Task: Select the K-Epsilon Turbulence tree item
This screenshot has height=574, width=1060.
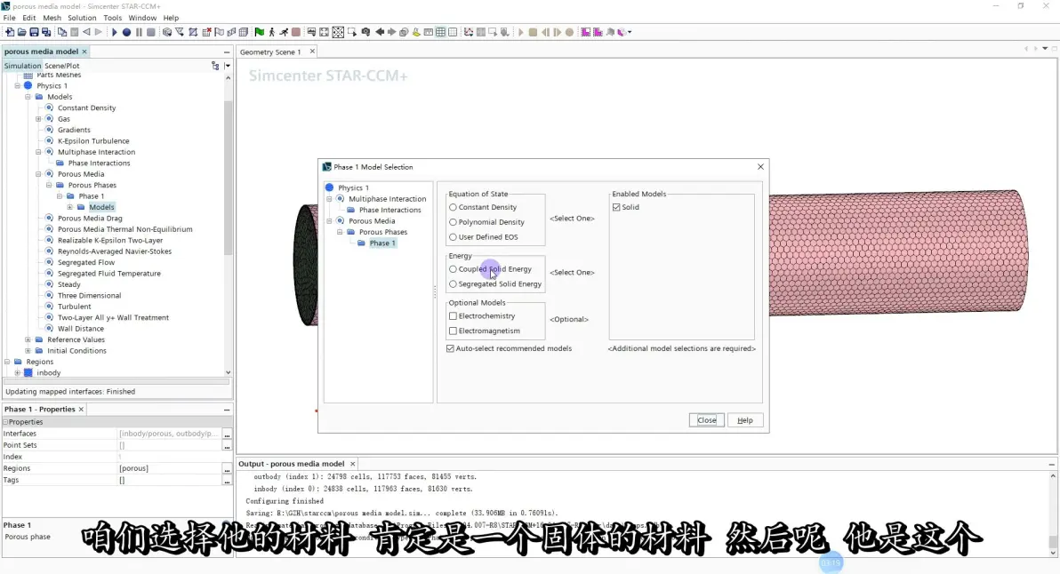Action: point(93,141)
